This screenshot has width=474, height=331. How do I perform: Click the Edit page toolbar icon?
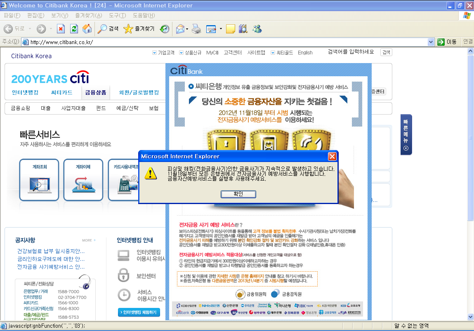coord(211,29)
